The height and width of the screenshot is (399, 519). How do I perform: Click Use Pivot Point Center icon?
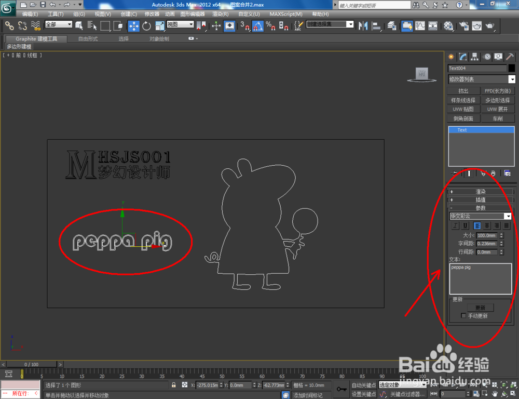[201, 25]
